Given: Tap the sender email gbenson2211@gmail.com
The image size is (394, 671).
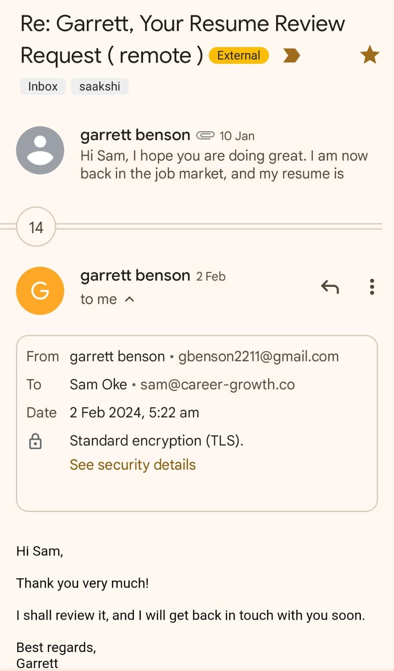Looking at the screenshot, I should [x=258, y=356].
